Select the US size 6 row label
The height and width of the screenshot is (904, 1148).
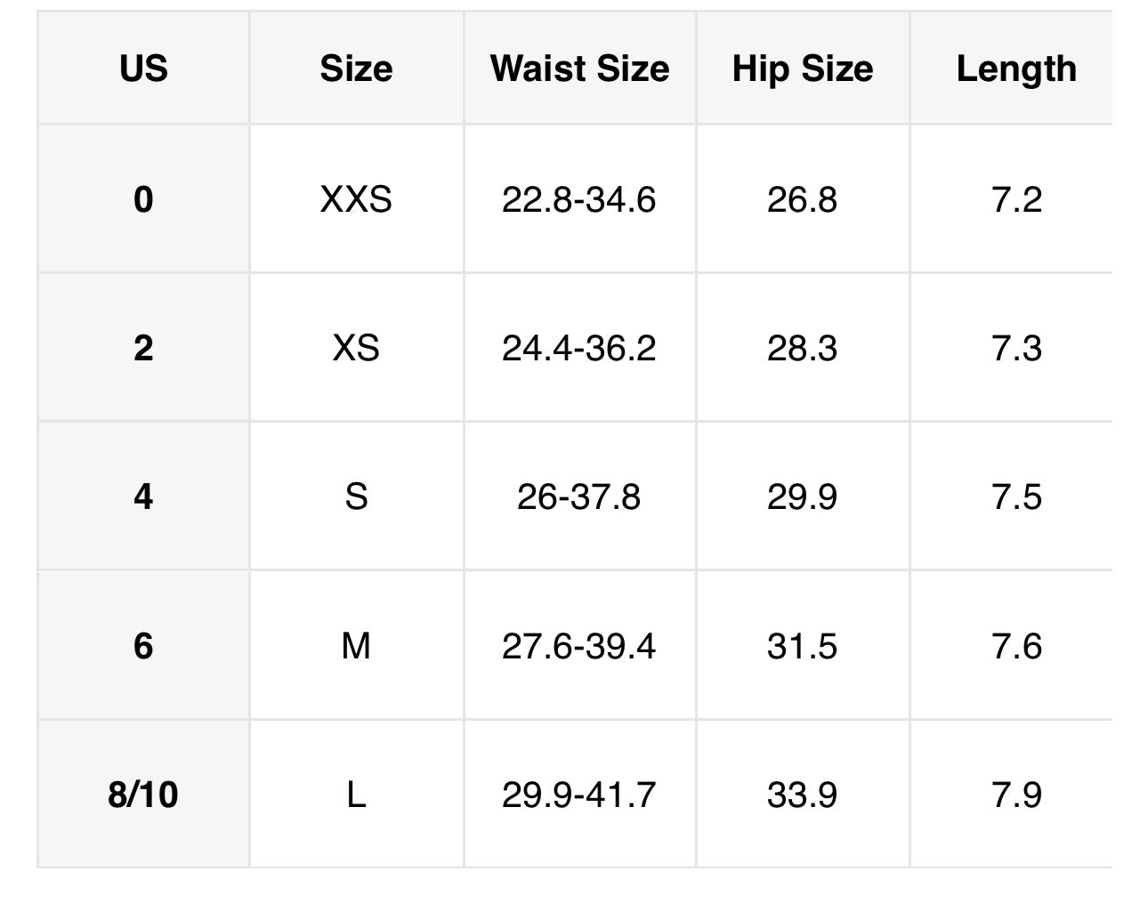(x=143, y=645)
